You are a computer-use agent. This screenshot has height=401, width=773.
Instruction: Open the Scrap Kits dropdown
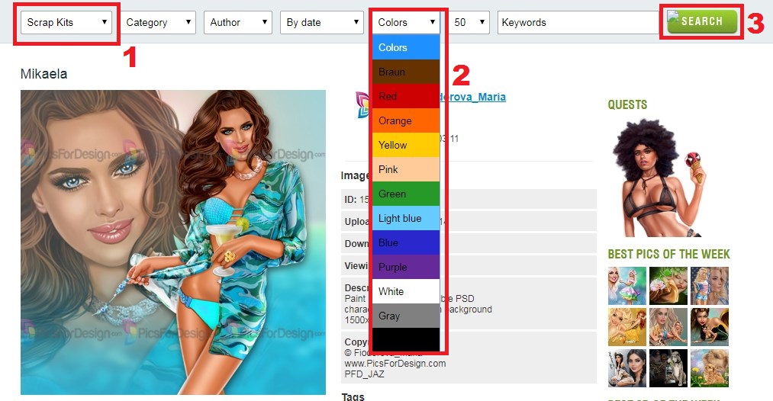[66, 22]
